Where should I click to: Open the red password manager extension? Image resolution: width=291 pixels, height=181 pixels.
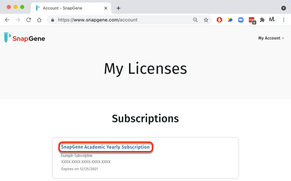click(x=252, y=20)
